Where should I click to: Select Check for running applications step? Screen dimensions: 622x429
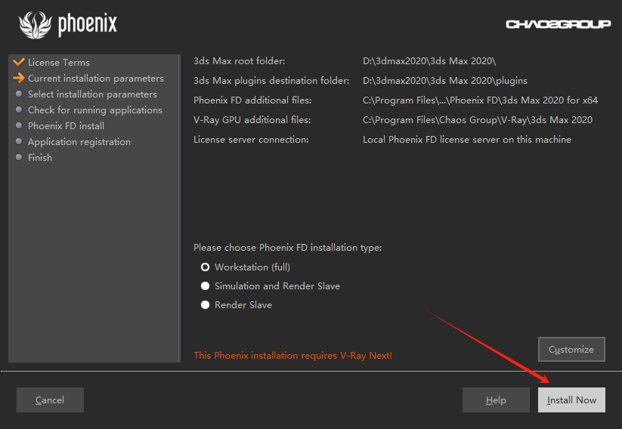click(94, 110)
